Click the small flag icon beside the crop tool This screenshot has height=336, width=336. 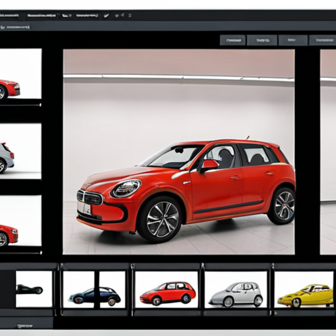coord(70,14)
